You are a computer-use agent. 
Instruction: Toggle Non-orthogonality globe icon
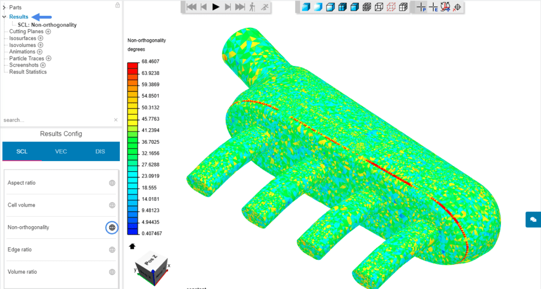[x=112, y=228]
